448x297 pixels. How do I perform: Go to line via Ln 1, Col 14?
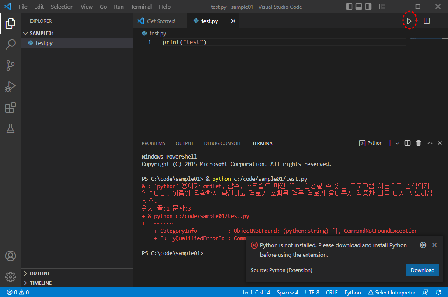(x=256, y=293)
